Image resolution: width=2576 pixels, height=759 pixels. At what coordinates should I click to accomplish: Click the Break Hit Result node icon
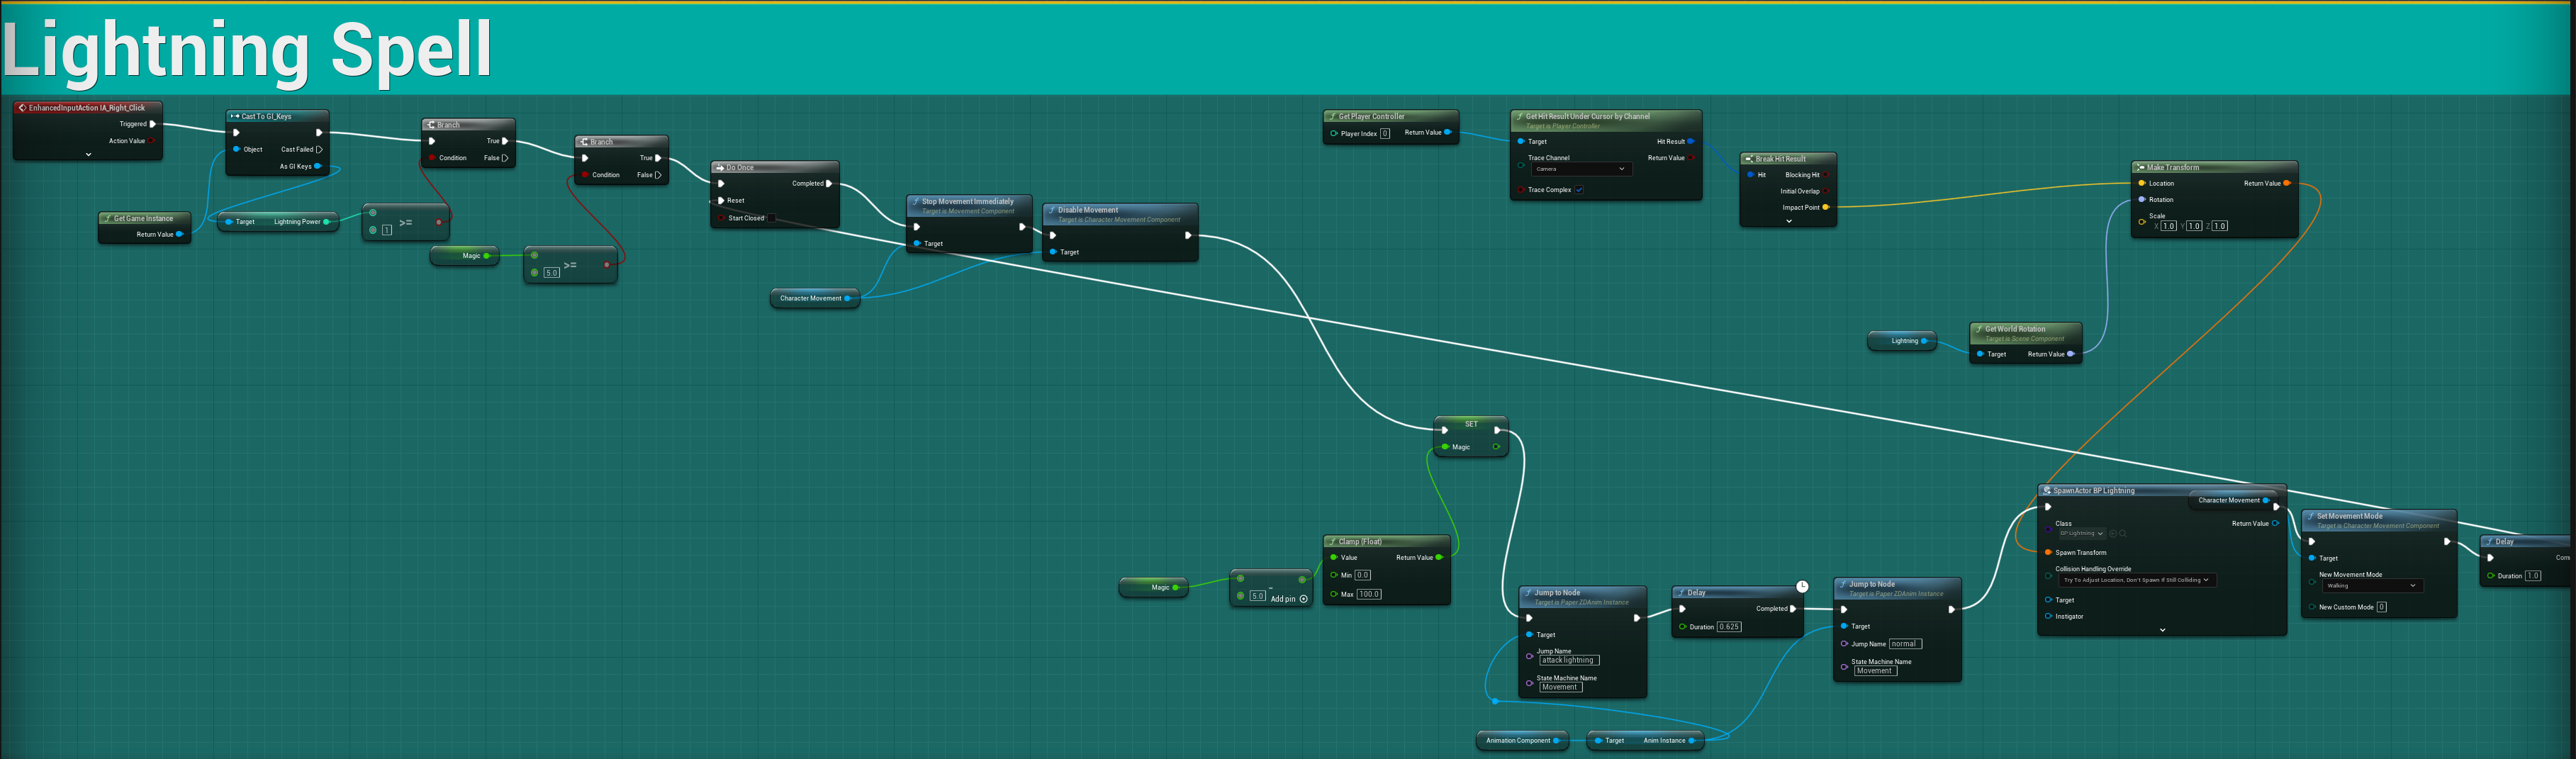click(x=1749, y=159)
